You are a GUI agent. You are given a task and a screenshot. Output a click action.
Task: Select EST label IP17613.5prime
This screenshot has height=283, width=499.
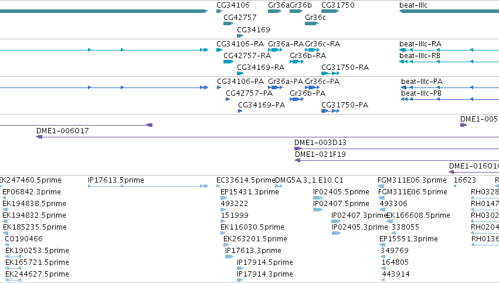tap(116, 180)
